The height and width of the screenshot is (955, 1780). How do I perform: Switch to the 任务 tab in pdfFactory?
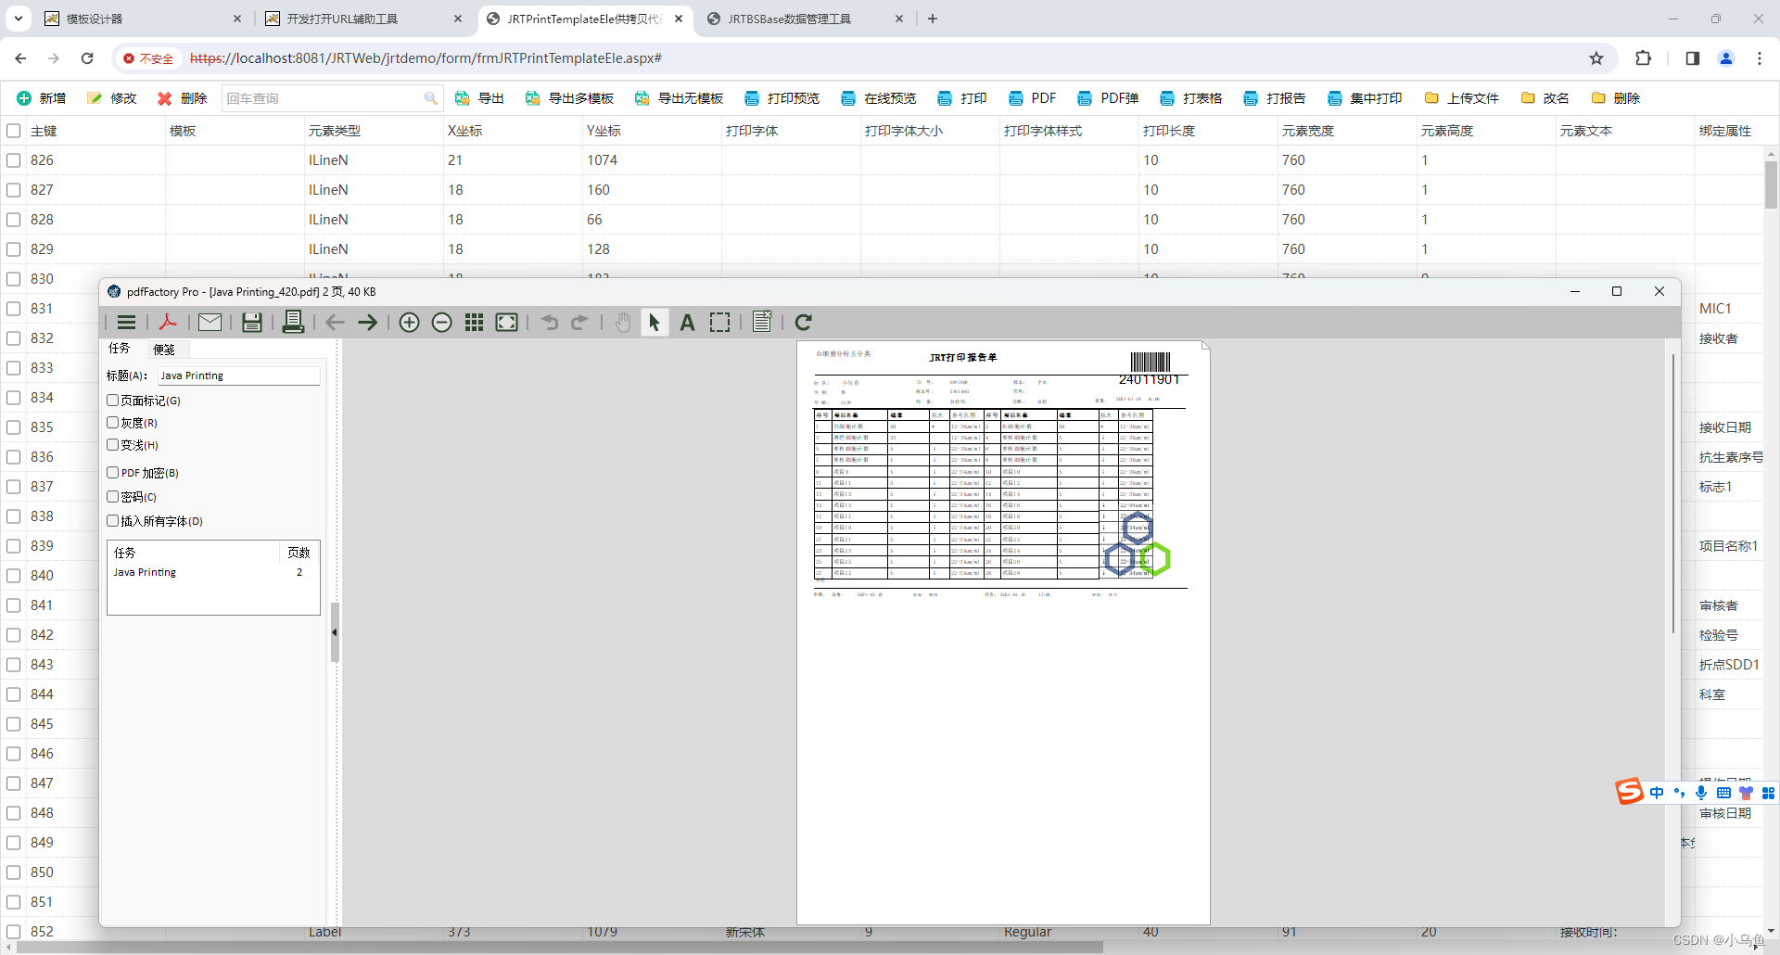[120, 349]
